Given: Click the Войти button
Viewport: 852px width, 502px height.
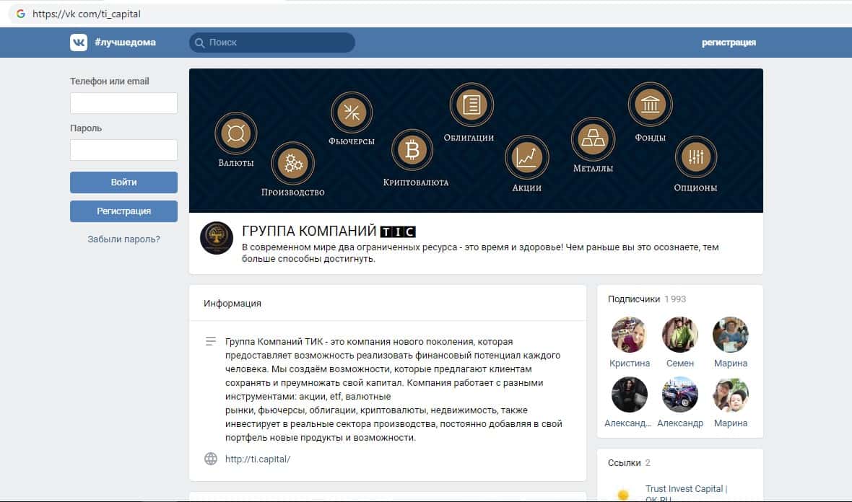Looking at the screenshot, I should [x=124, y=182].
